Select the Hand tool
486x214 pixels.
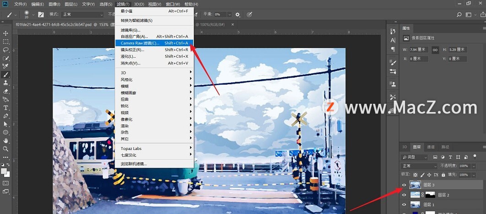6,140
